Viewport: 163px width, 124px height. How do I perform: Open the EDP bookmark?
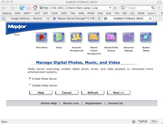pyautogui.click(x=45, y=13)
